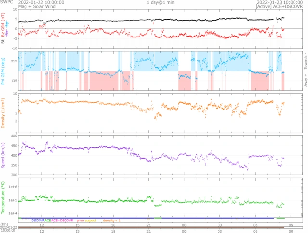This screenshot has height=233, width=308.
Task: Click the magenta ACE+DSCOVR legend entry
Action: pyautogui.click(x=63, y=220)
